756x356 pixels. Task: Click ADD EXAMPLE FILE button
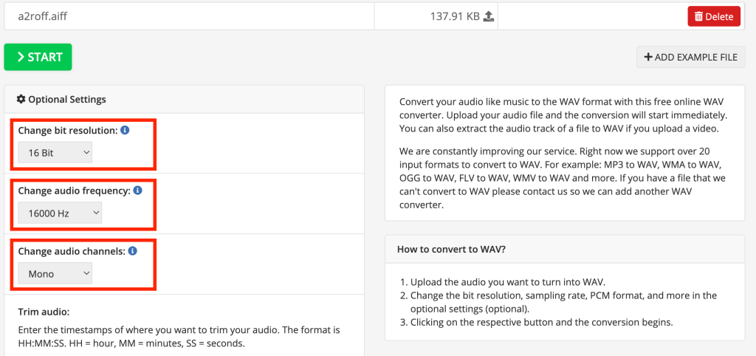[x=690, y=57]
